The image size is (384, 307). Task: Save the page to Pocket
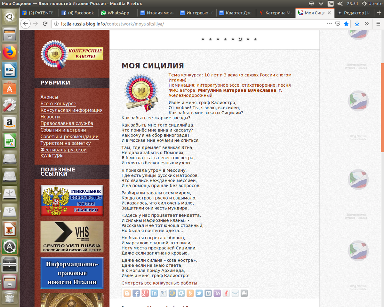tap(338, 24)
